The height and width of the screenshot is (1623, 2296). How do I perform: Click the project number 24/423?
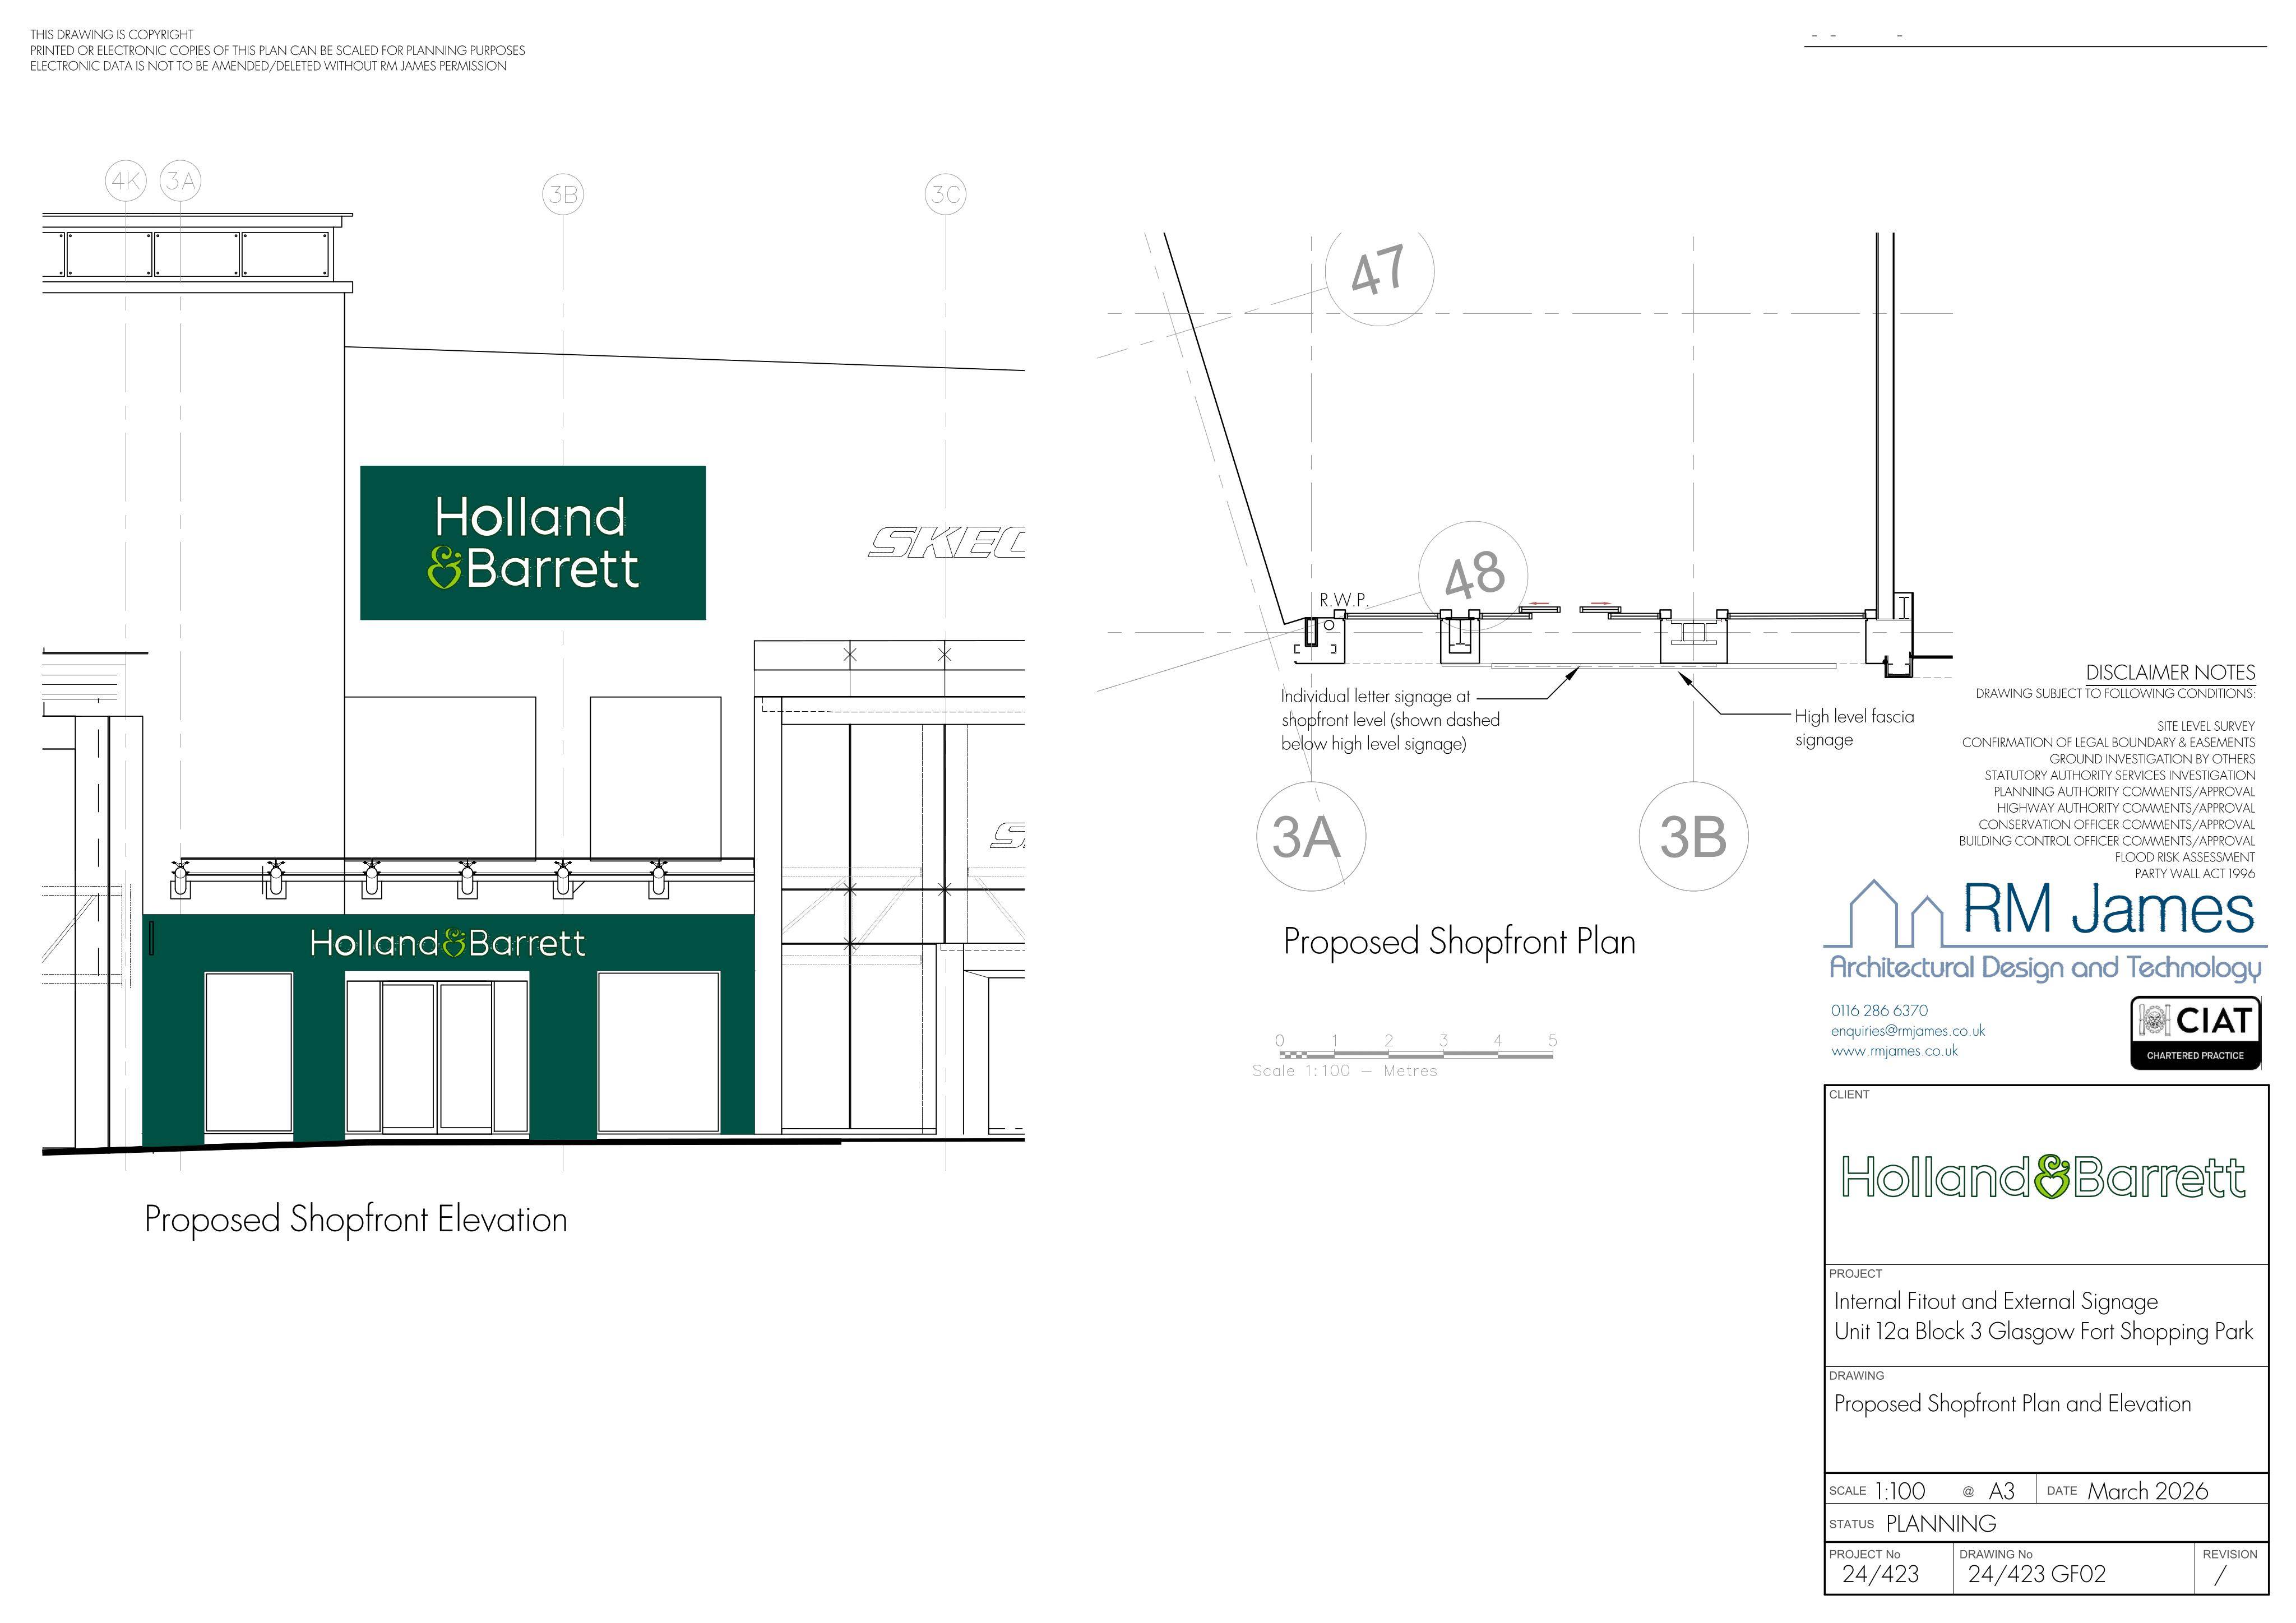pyautogui.click(x=1880, y=1574)
